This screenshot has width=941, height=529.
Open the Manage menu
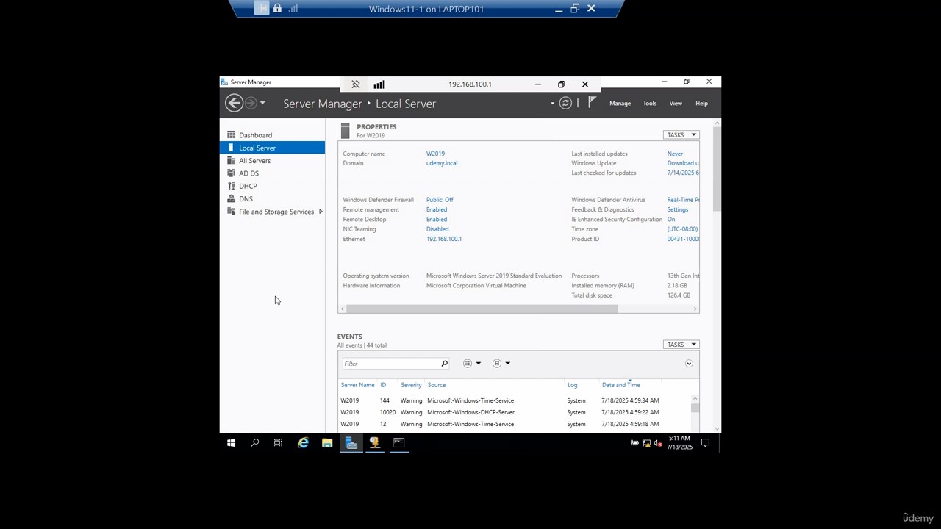(x=620, y=104)
